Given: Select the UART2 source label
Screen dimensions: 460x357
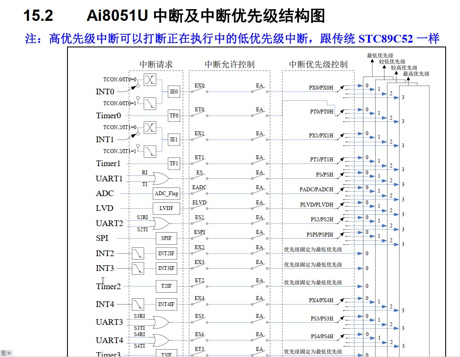Looking at the screenshot, I should (x=109, y=224).
